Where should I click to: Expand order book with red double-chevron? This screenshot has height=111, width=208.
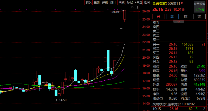pyautogui.click(x=178, y=22)
